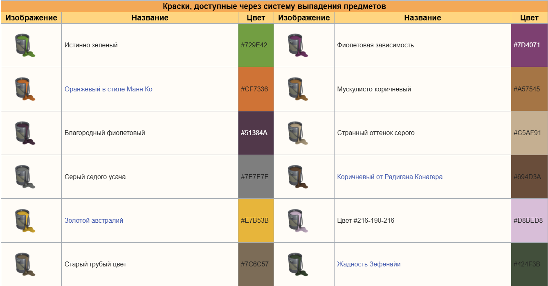Follow the Коричневый от Радигана Конагера link
Screen dimensions: 548x286
pyautogui.click(x=390, y=177)
